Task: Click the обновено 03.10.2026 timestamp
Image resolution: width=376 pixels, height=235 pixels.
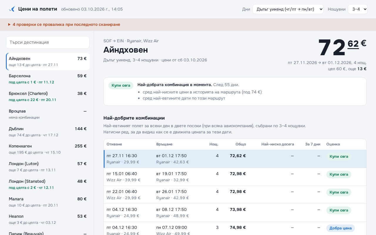Action: 92,9
